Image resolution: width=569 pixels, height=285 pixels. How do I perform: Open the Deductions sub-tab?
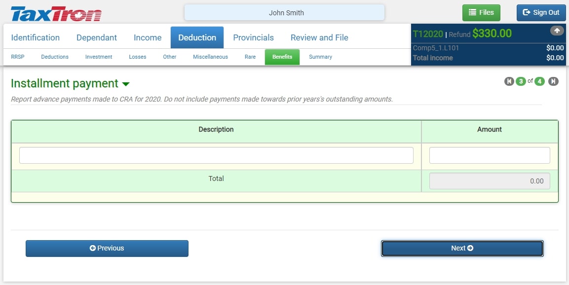[55, 57]
